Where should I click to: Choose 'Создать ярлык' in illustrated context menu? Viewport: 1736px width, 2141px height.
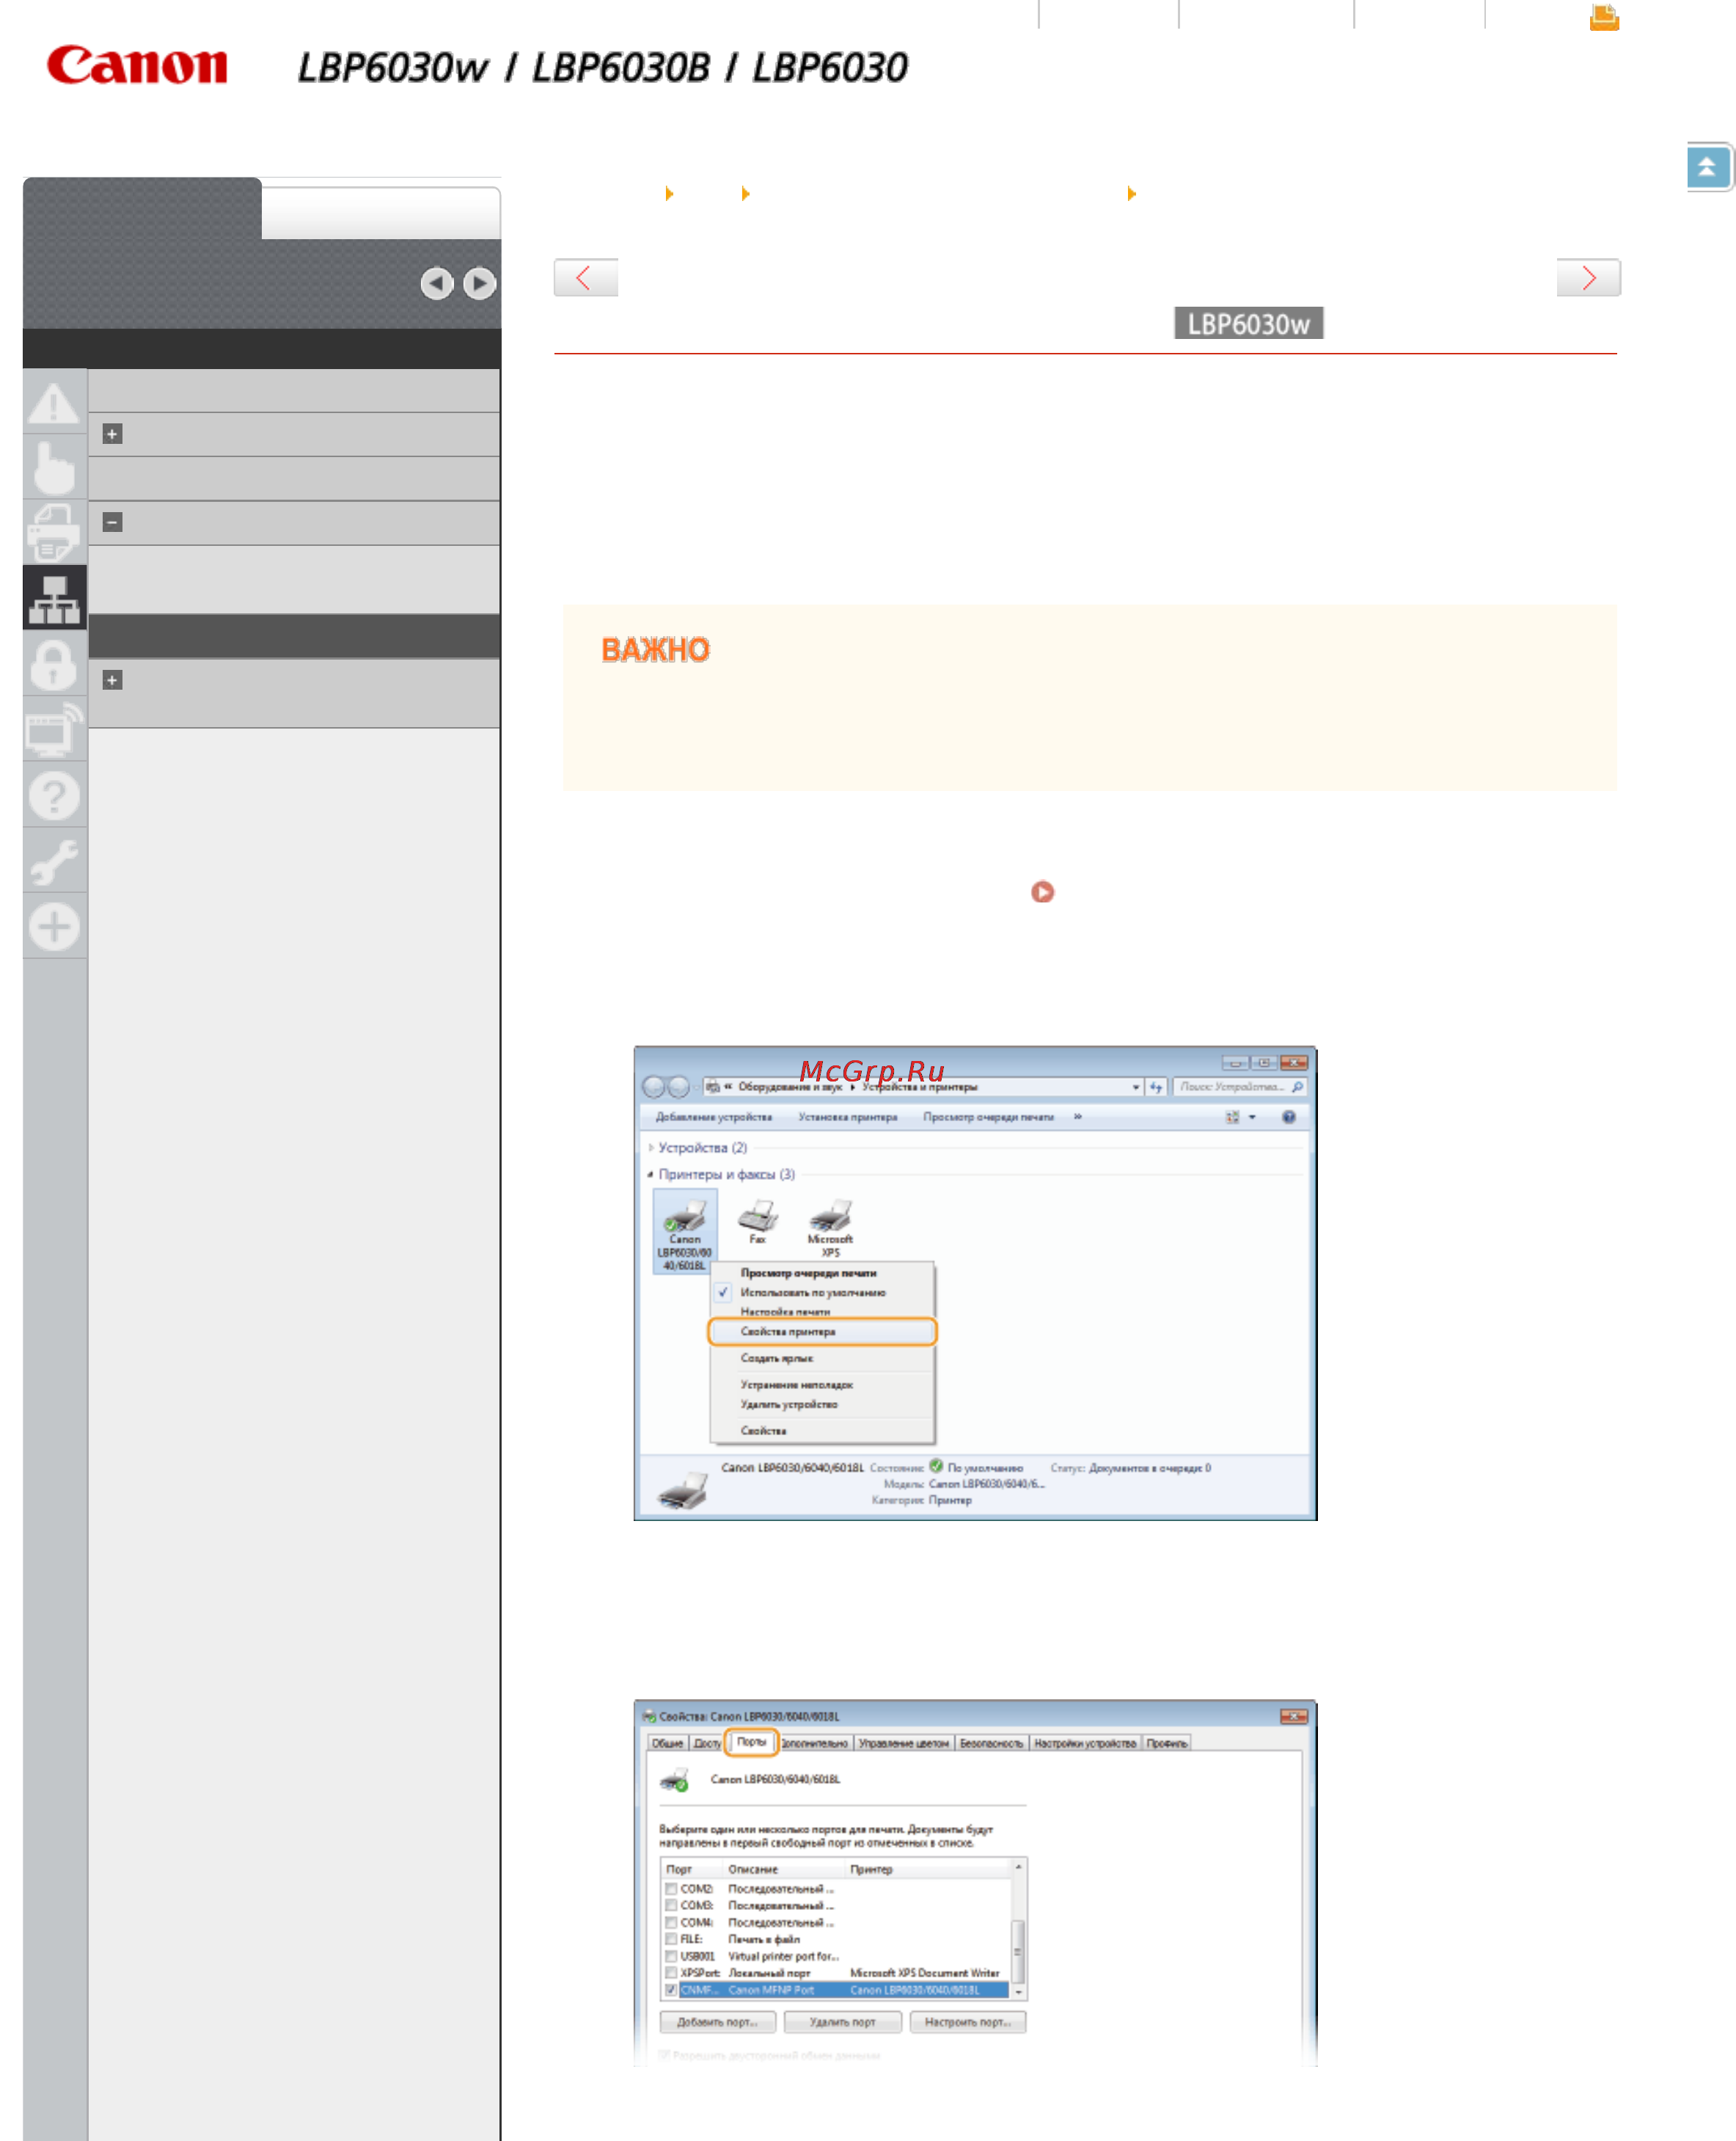pos(776,1359)
